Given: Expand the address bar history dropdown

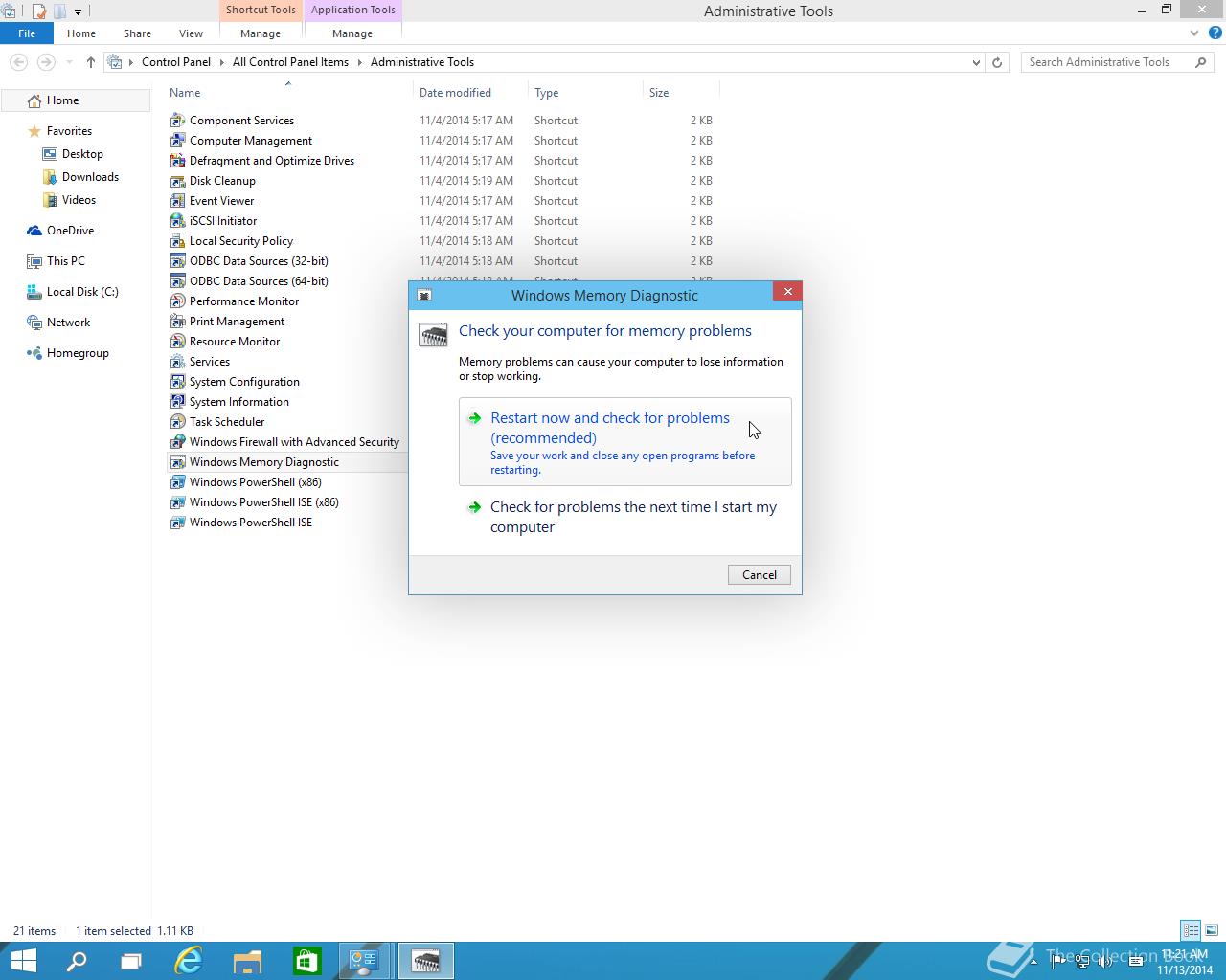Looking at the screenshot, I should [x=976, y=62].
